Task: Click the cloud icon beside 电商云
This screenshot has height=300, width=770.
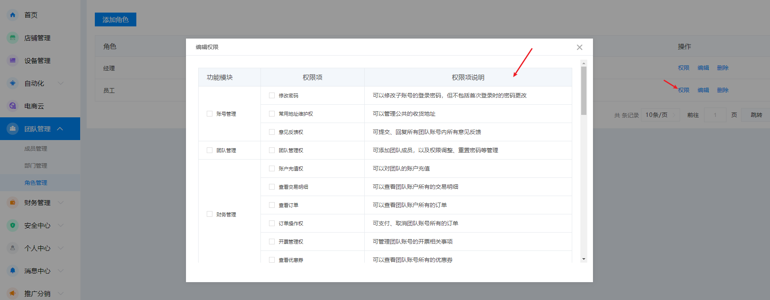Action: (13, 106)
